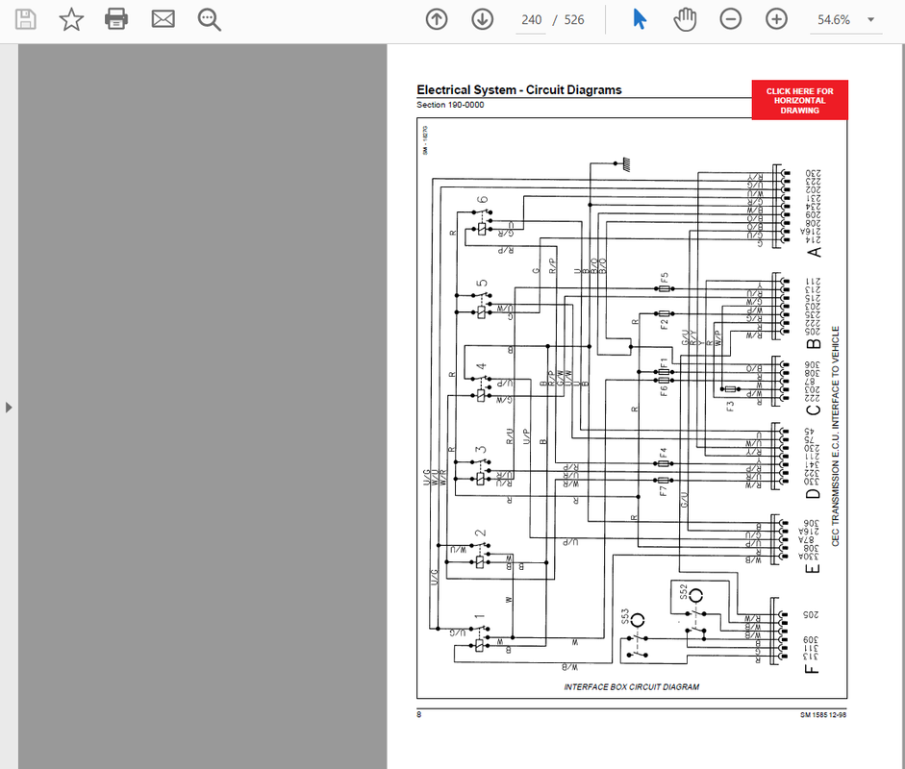Click the red Horizontal Drawing button
This screenshot has width=905, height=769.
tap(799, 100)
